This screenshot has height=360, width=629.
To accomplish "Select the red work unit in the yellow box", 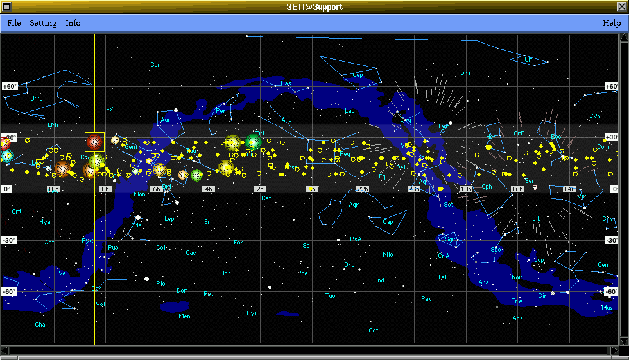I will [95, 142].
